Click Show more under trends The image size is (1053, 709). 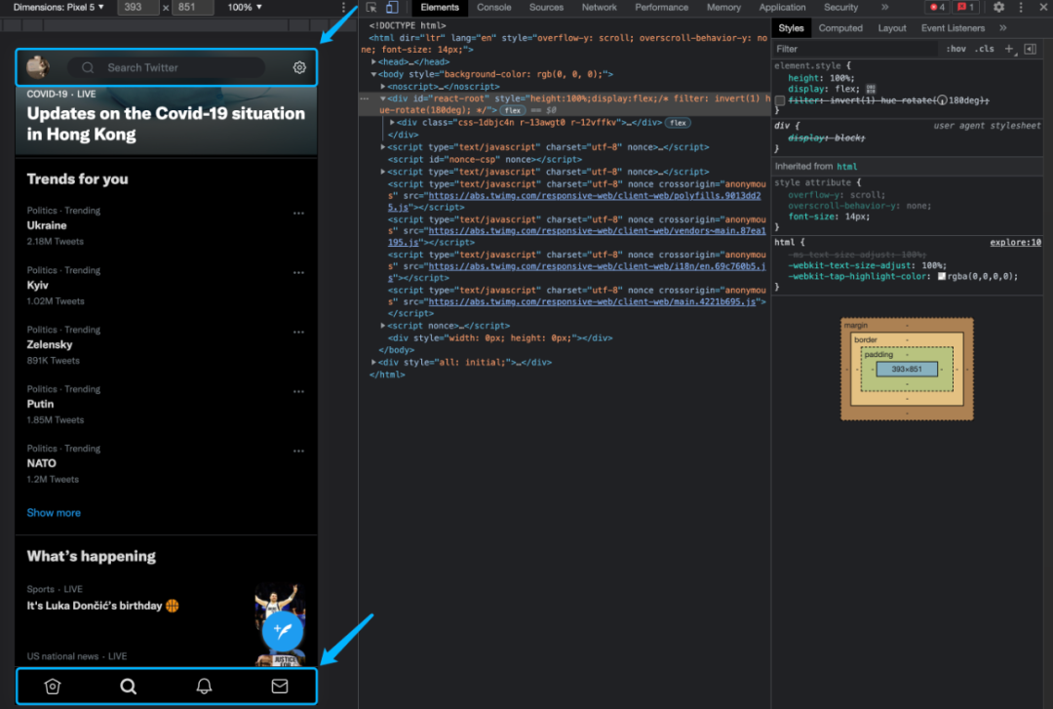click(54, 512)
